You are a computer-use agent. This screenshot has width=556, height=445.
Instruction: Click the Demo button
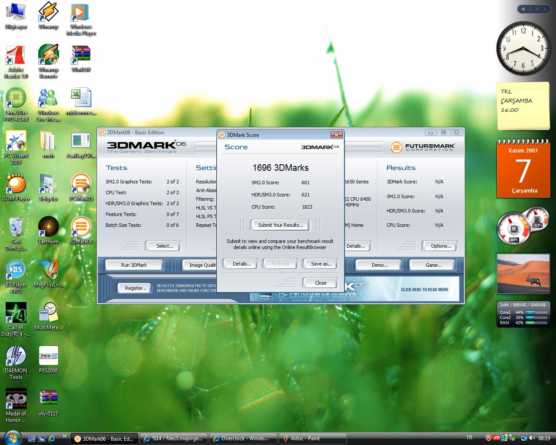379,265
